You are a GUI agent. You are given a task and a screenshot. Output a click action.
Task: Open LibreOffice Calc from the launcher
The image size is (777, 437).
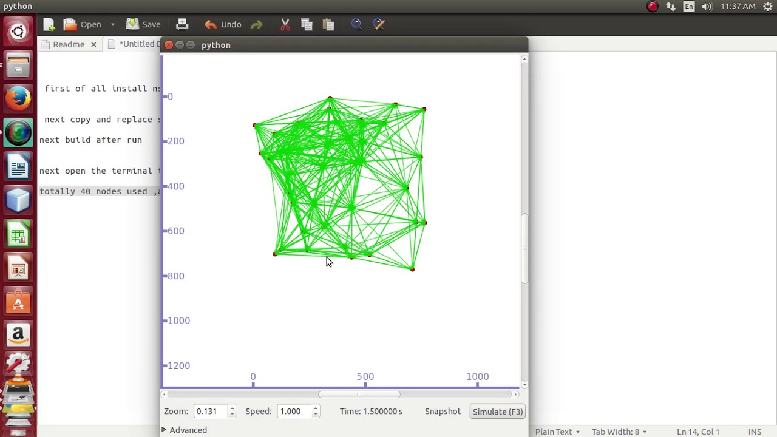(18, 234)
